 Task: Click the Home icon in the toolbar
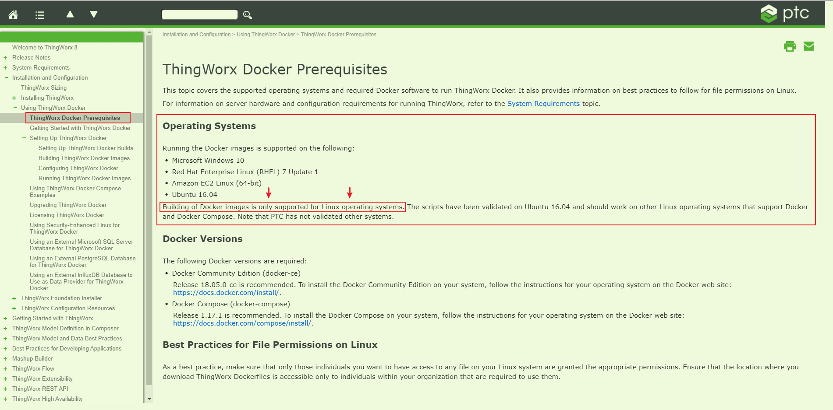click(13, 14)
